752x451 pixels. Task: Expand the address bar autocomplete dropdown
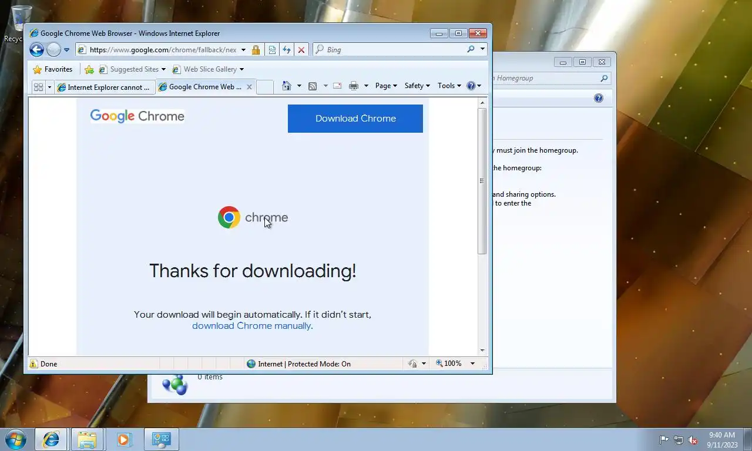coord(243,50)
